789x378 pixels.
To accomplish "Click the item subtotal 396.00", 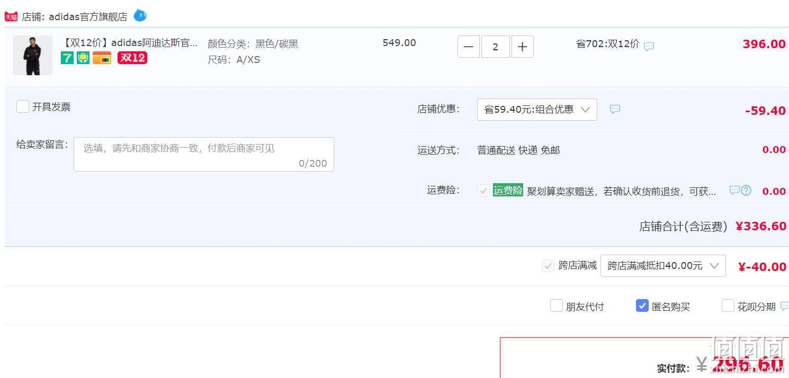I will pos(764,44).
